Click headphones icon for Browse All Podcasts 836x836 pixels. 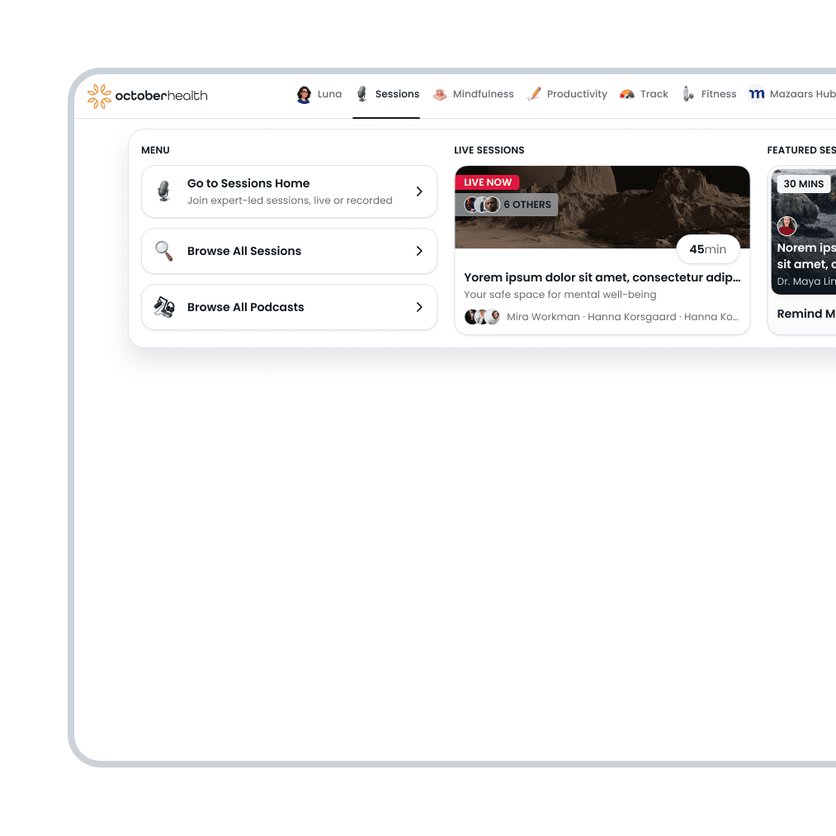(x=164, y=307)
